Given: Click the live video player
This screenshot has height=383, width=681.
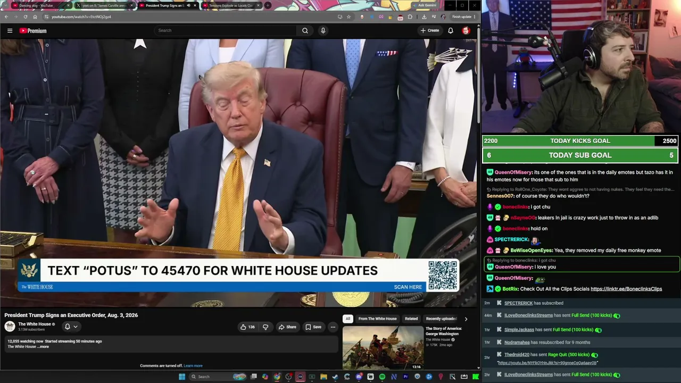Looking at the screenshot, I should [x=238, y=173].
